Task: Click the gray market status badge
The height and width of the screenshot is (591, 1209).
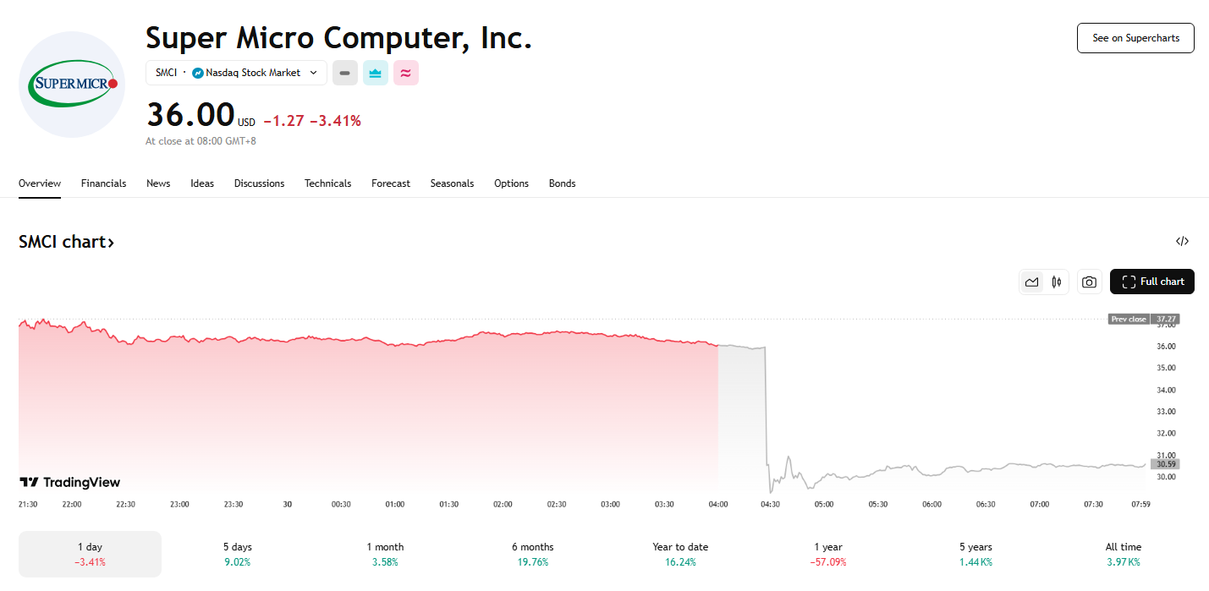Action: 344,73
